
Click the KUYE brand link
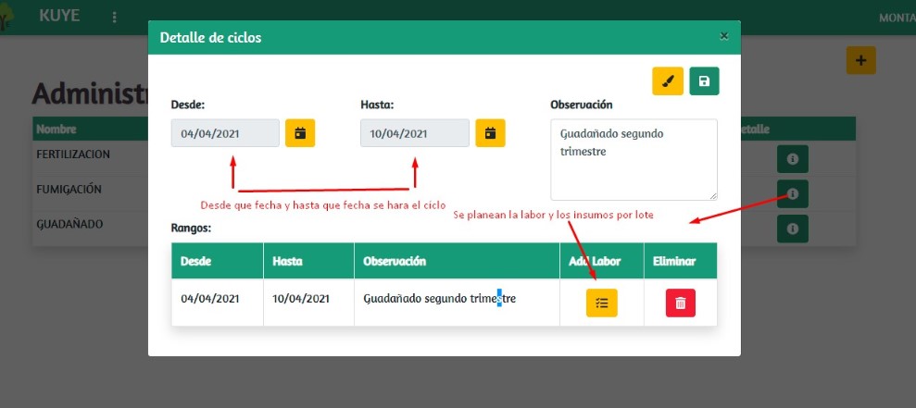(59, 17)
